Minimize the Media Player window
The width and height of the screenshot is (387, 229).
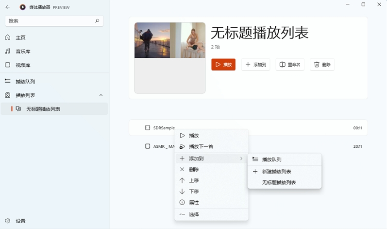[x=348, y=4]
